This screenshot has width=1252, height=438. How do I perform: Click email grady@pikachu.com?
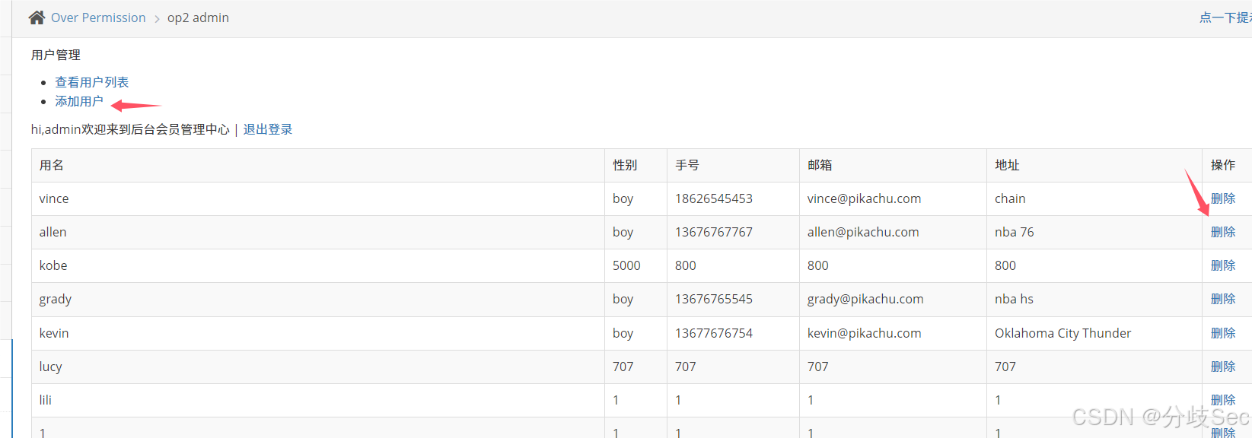865,300
